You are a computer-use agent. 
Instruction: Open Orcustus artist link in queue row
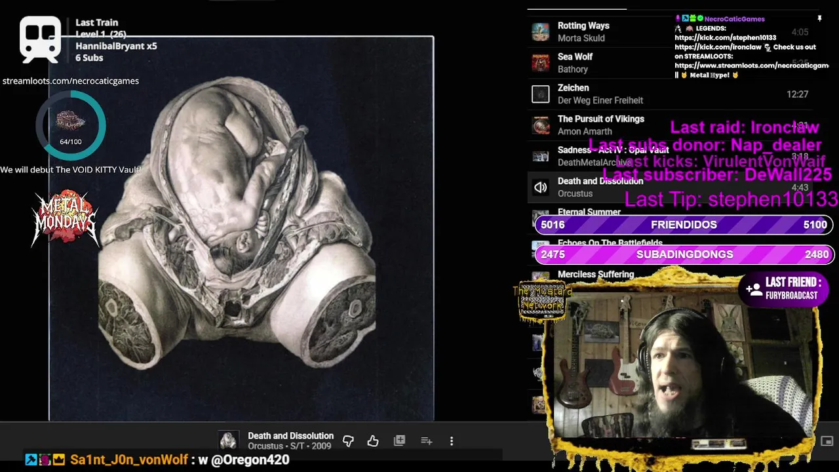tap(575, 193)
